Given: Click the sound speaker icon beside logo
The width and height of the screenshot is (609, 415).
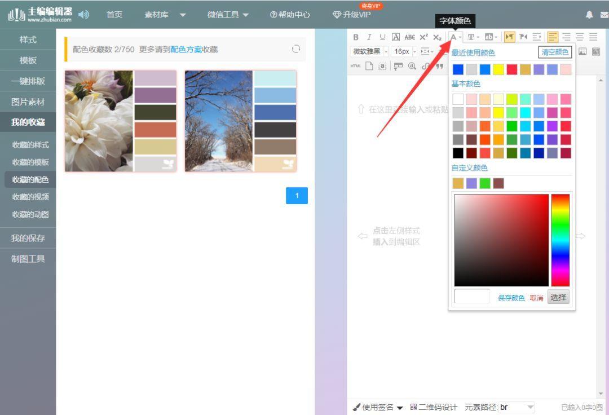Looking at the screenshot, I should (83, 15).
